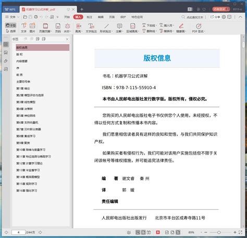Viewport: 247px width, 238px height.
Task: Click the 图片 insert image icon
Action: [32, 28]
